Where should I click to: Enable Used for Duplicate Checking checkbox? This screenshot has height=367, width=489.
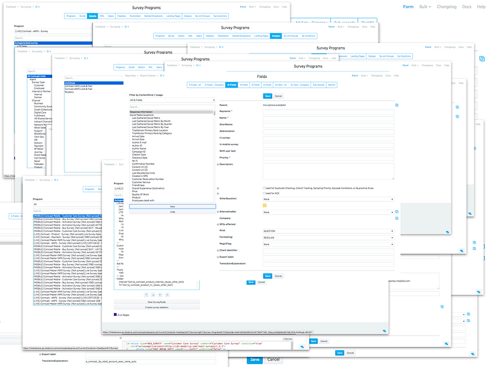pos(264,188)
